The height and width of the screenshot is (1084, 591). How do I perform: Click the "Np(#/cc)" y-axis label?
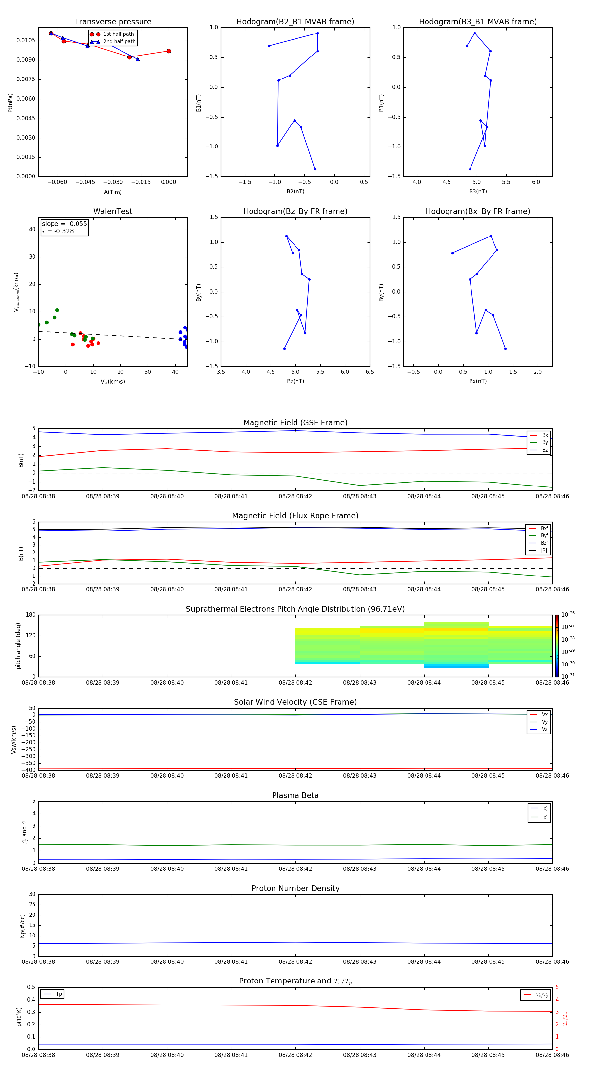[x=22, y=926]
